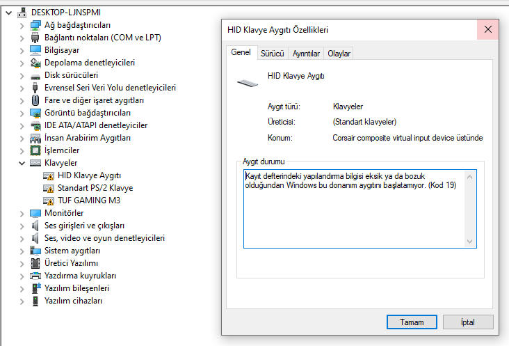This screenshot has height=346, width=509.
Task: Click the speaker icon for Ses girişleri ve çıkışları
Action: tap(36, 226)
